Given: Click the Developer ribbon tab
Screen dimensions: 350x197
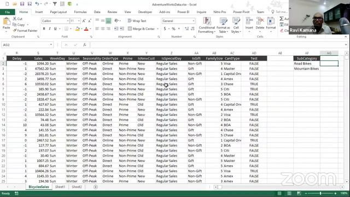Looking at the screenshot, I should (x=145, y=12).
